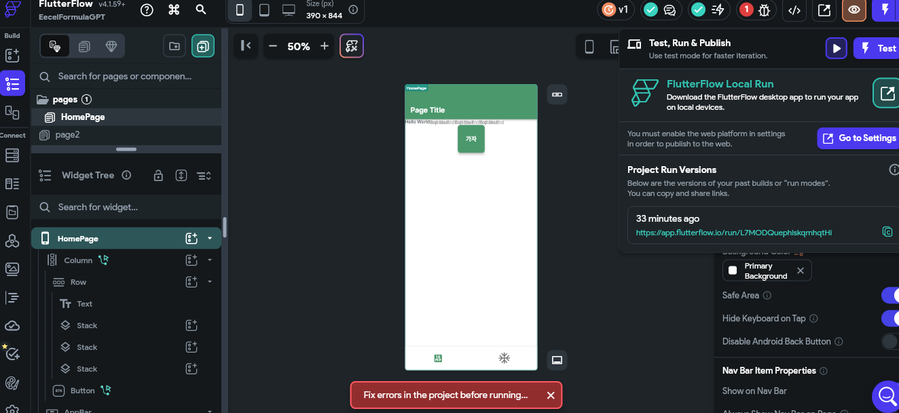Open the Data Types sidebar icon

pyautogui.click(x=12, y=184)
